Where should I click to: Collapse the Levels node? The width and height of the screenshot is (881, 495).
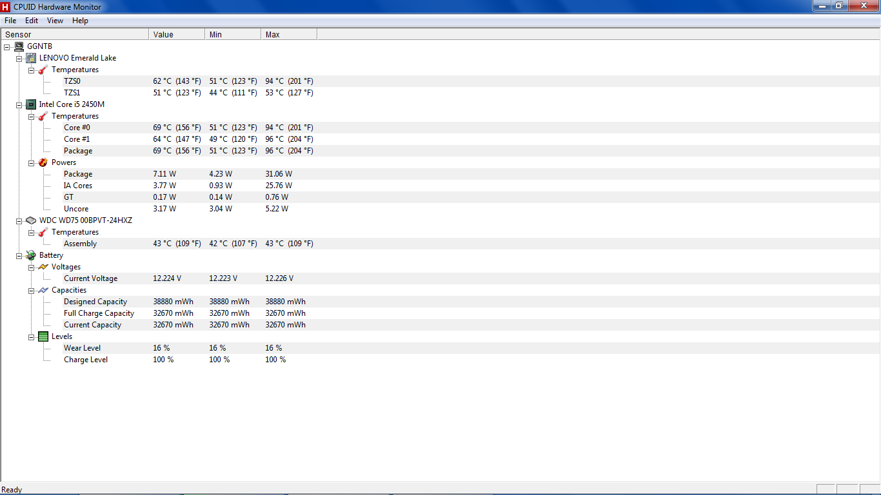(32, 337)
